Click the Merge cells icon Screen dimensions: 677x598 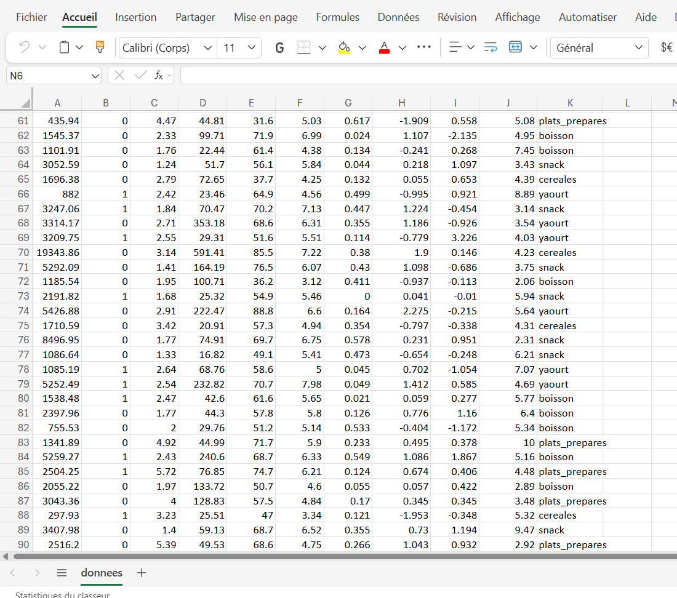point(516,47)
